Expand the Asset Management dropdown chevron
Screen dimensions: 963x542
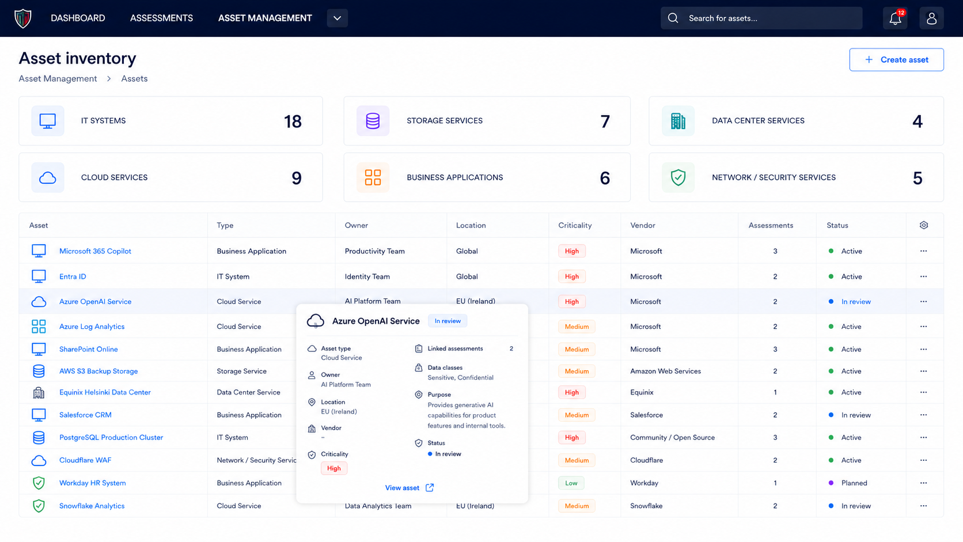click(338, 18)
